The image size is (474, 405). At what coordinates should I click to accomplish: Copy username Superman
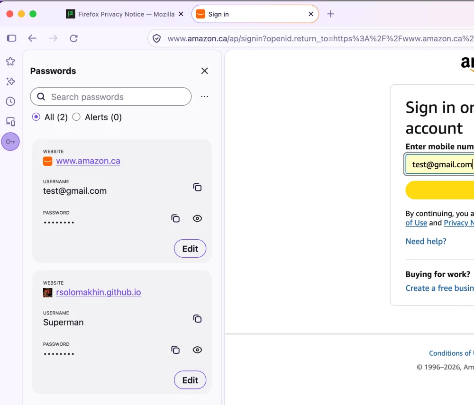(x=197, y=319)
